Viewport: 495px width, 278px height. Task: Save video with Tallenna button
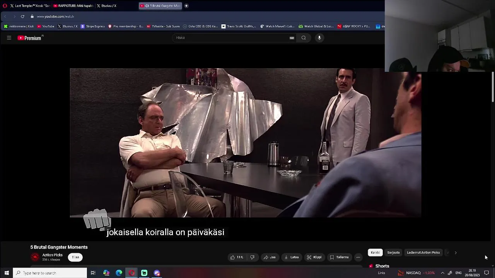pyautogui.click(x=339, y=257)
